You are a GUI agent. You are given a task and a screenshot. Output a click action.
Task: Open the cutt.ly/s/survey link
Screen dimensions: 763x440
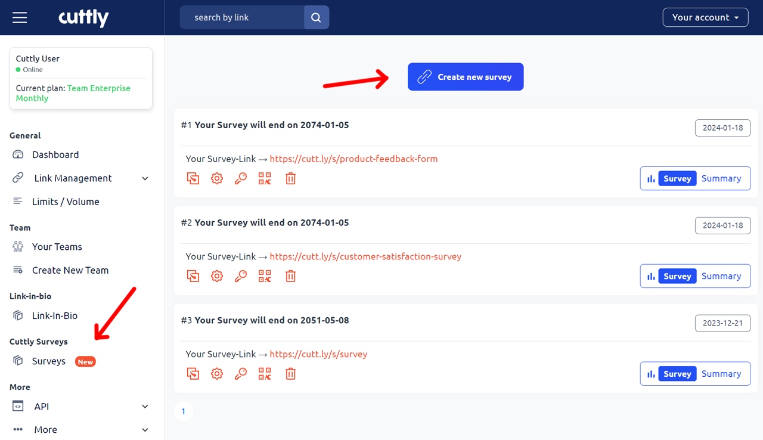(318, 354)
